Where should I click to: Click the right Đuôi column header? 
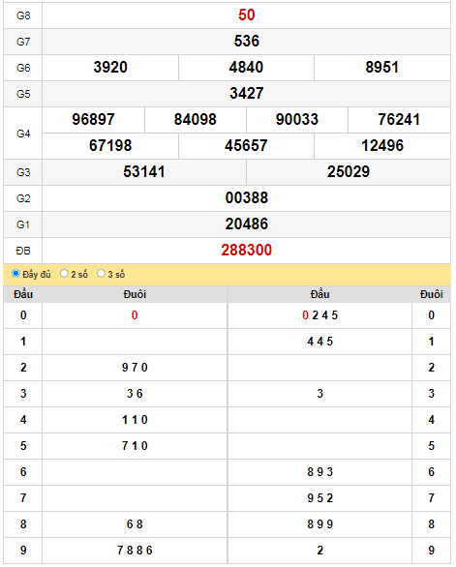432,294
